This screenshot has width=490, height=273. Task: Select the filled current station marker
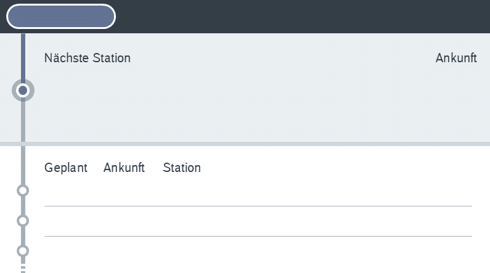point(23,91)
